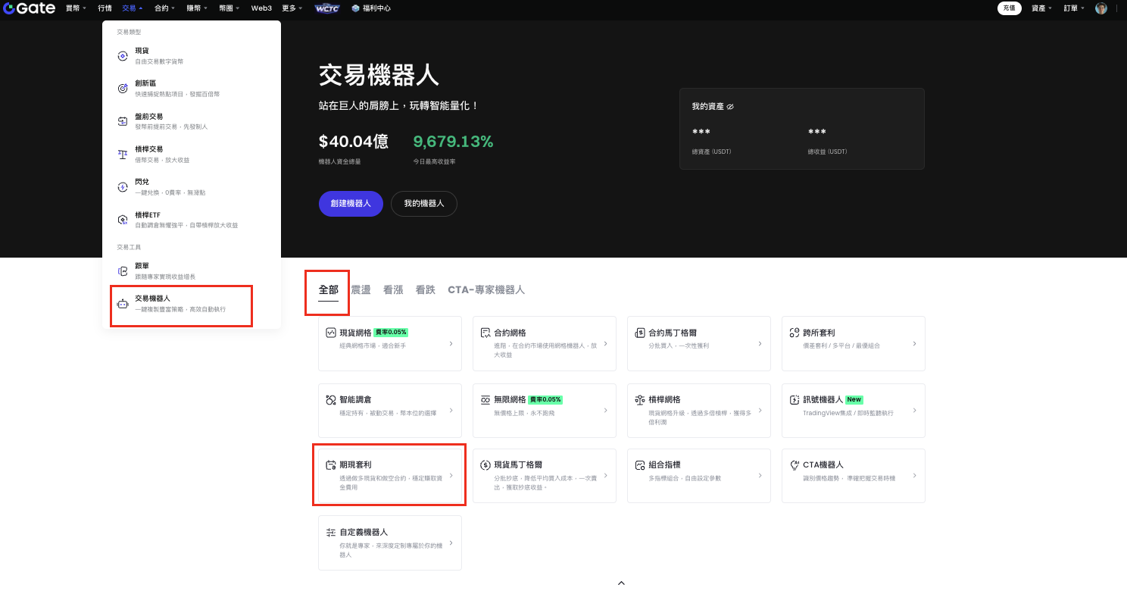
Task: Select the CTA-專家機器人 tab
Action: coord(485,289)
